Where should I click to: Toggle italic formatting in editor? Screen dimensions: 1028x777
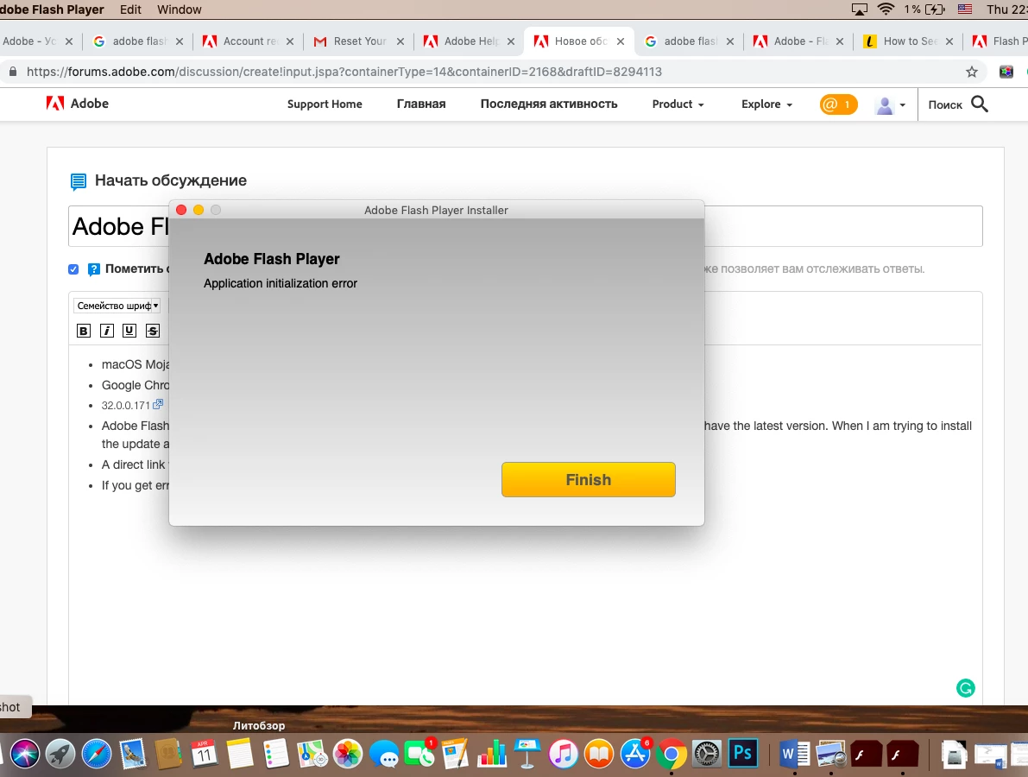tap(107, 331)
